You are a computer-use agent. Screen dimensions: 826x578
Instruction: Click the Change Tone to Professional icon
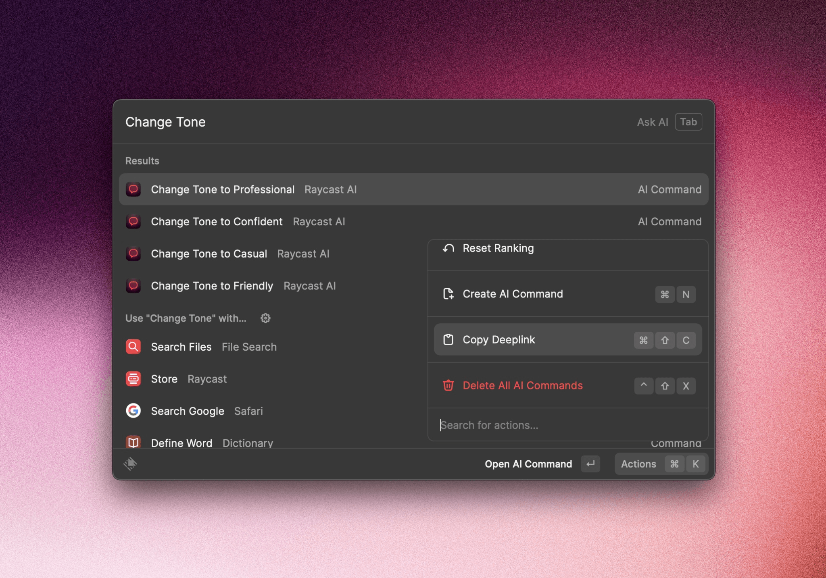(x=133, y=189)
